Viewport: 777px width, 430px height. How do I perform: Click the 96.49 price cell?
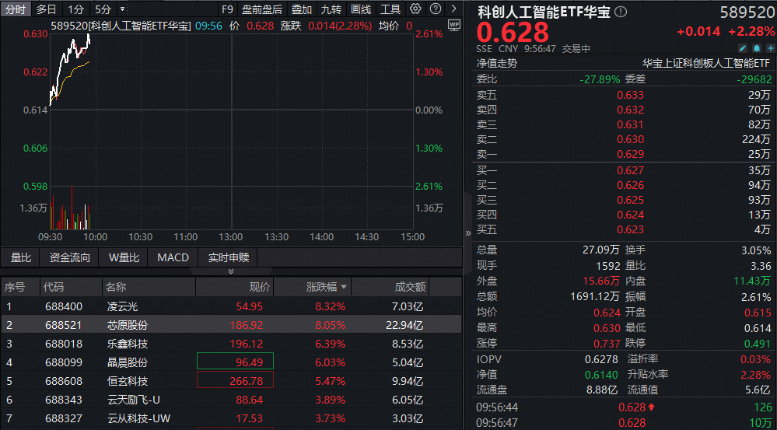(235, 362)
